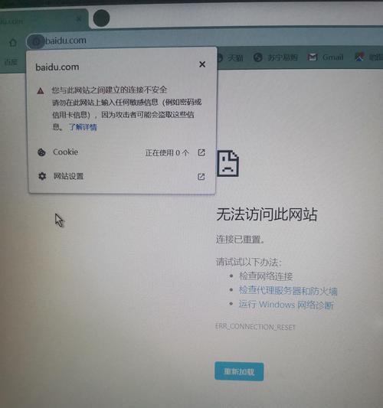Image resolution: width=383 pixels, height=408 pixels.
Task: Click the new tab round button
Action: point(101,18)
